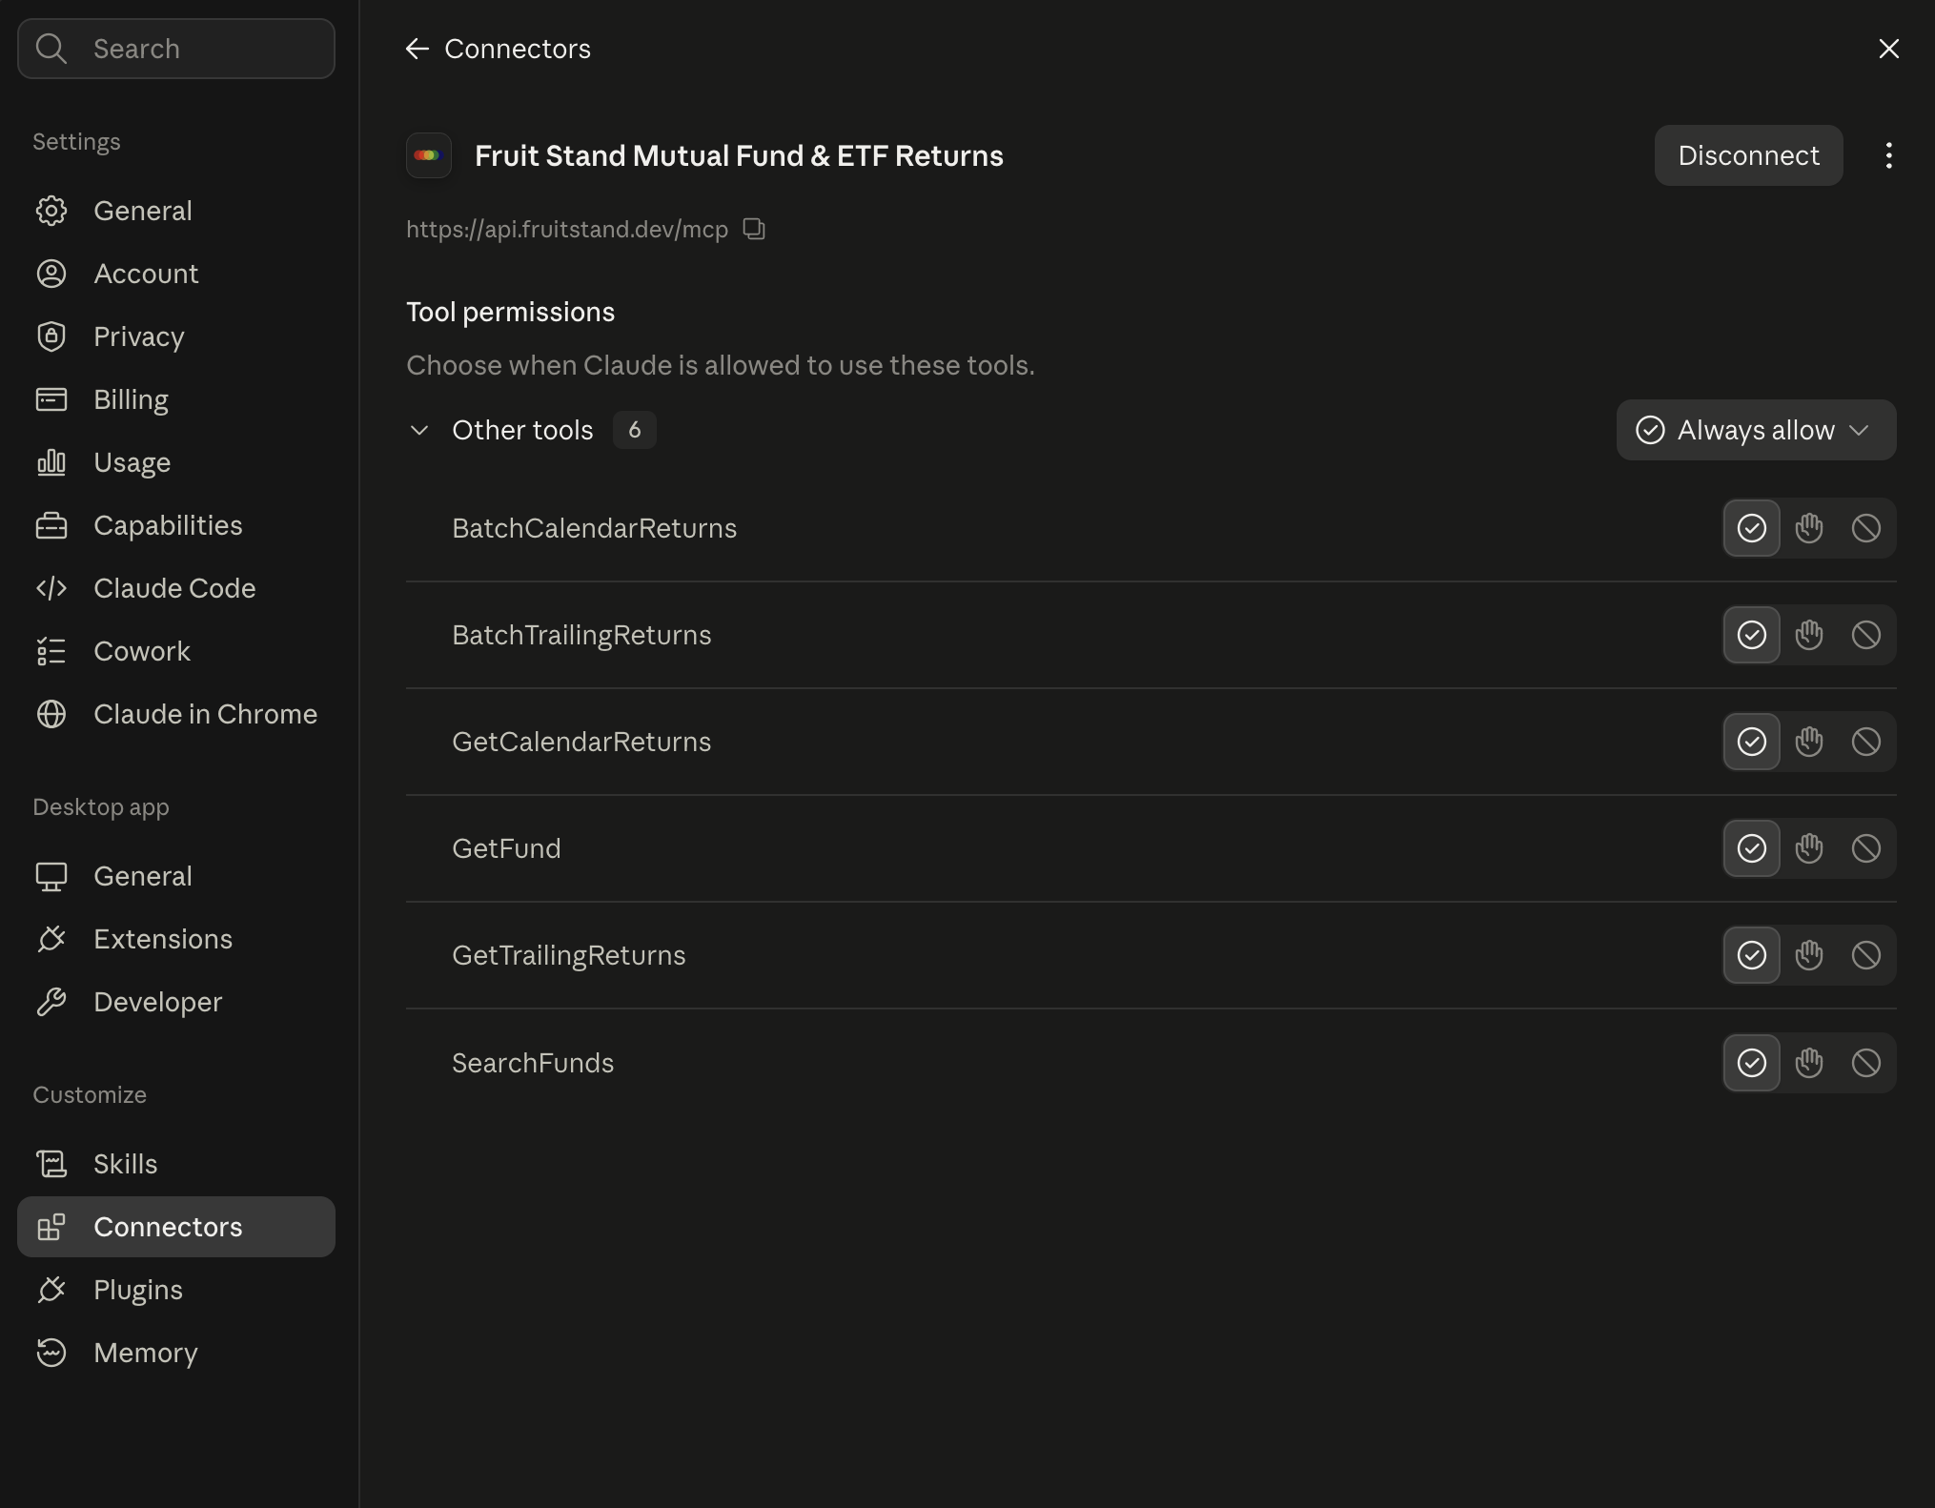Set GetTrailingReturns to always allow
Viewport: 1935px width, 1508px height.
click(x=1751, y=955)
